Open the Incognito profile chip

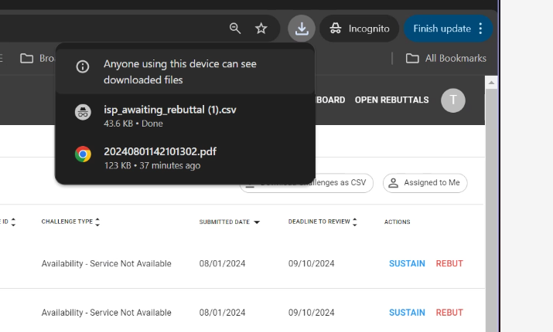click(x=360, y=29)
